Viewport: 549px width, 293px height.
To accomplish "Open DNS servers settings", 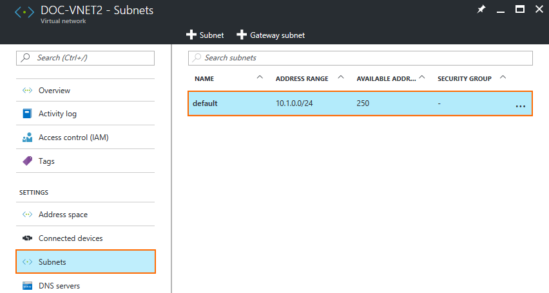I will tap(85, 285).
